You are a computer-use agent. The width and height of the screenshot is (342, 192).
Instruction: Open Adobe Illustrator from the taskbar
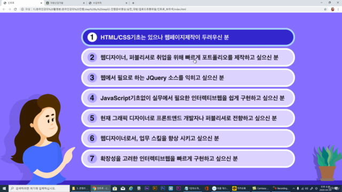(155, 188)
